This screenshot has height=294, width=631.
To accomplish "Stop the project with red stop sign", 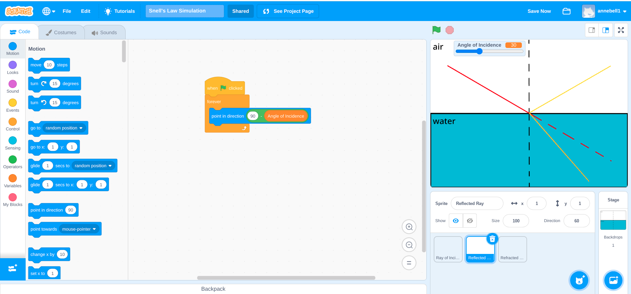I will pyautogui.click(x=449, y=30).
